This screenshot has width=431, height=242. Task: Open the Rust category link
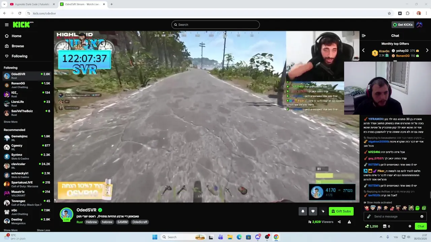(79, 222)
